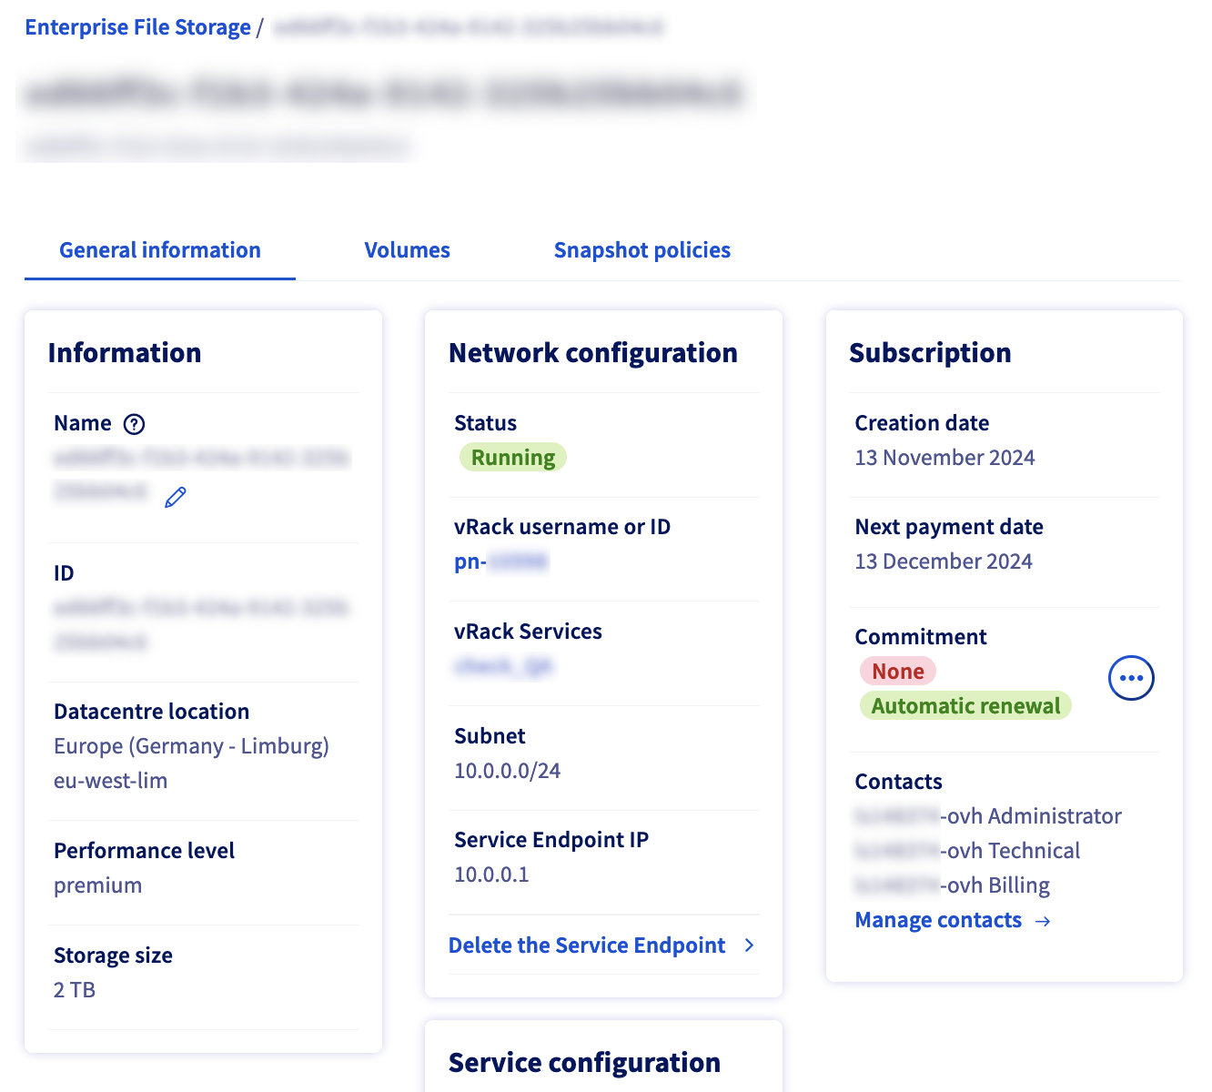Open the Snapshot policies tab
This screenshot has width=1212, height=1092.
(x=642, y=250)
